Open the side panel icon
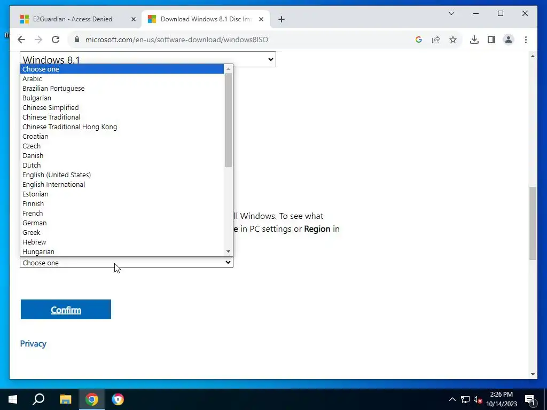Screen dimensions: 547x410 [491, 40]
